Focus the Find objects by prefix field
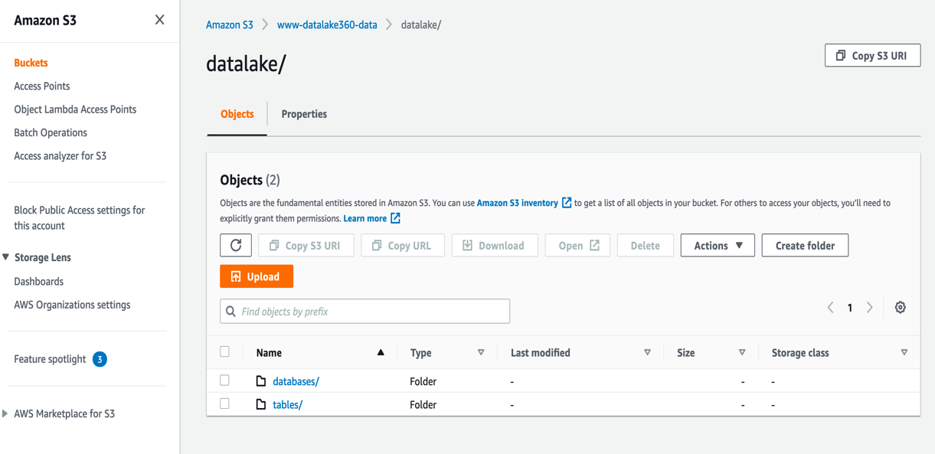The width and height of the screenshot is (935, 454). (x=373, y=312)
